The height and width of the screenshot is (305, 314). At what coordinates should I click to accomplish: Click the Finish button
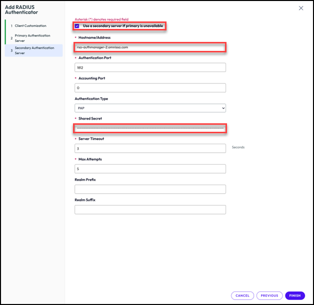294,296
